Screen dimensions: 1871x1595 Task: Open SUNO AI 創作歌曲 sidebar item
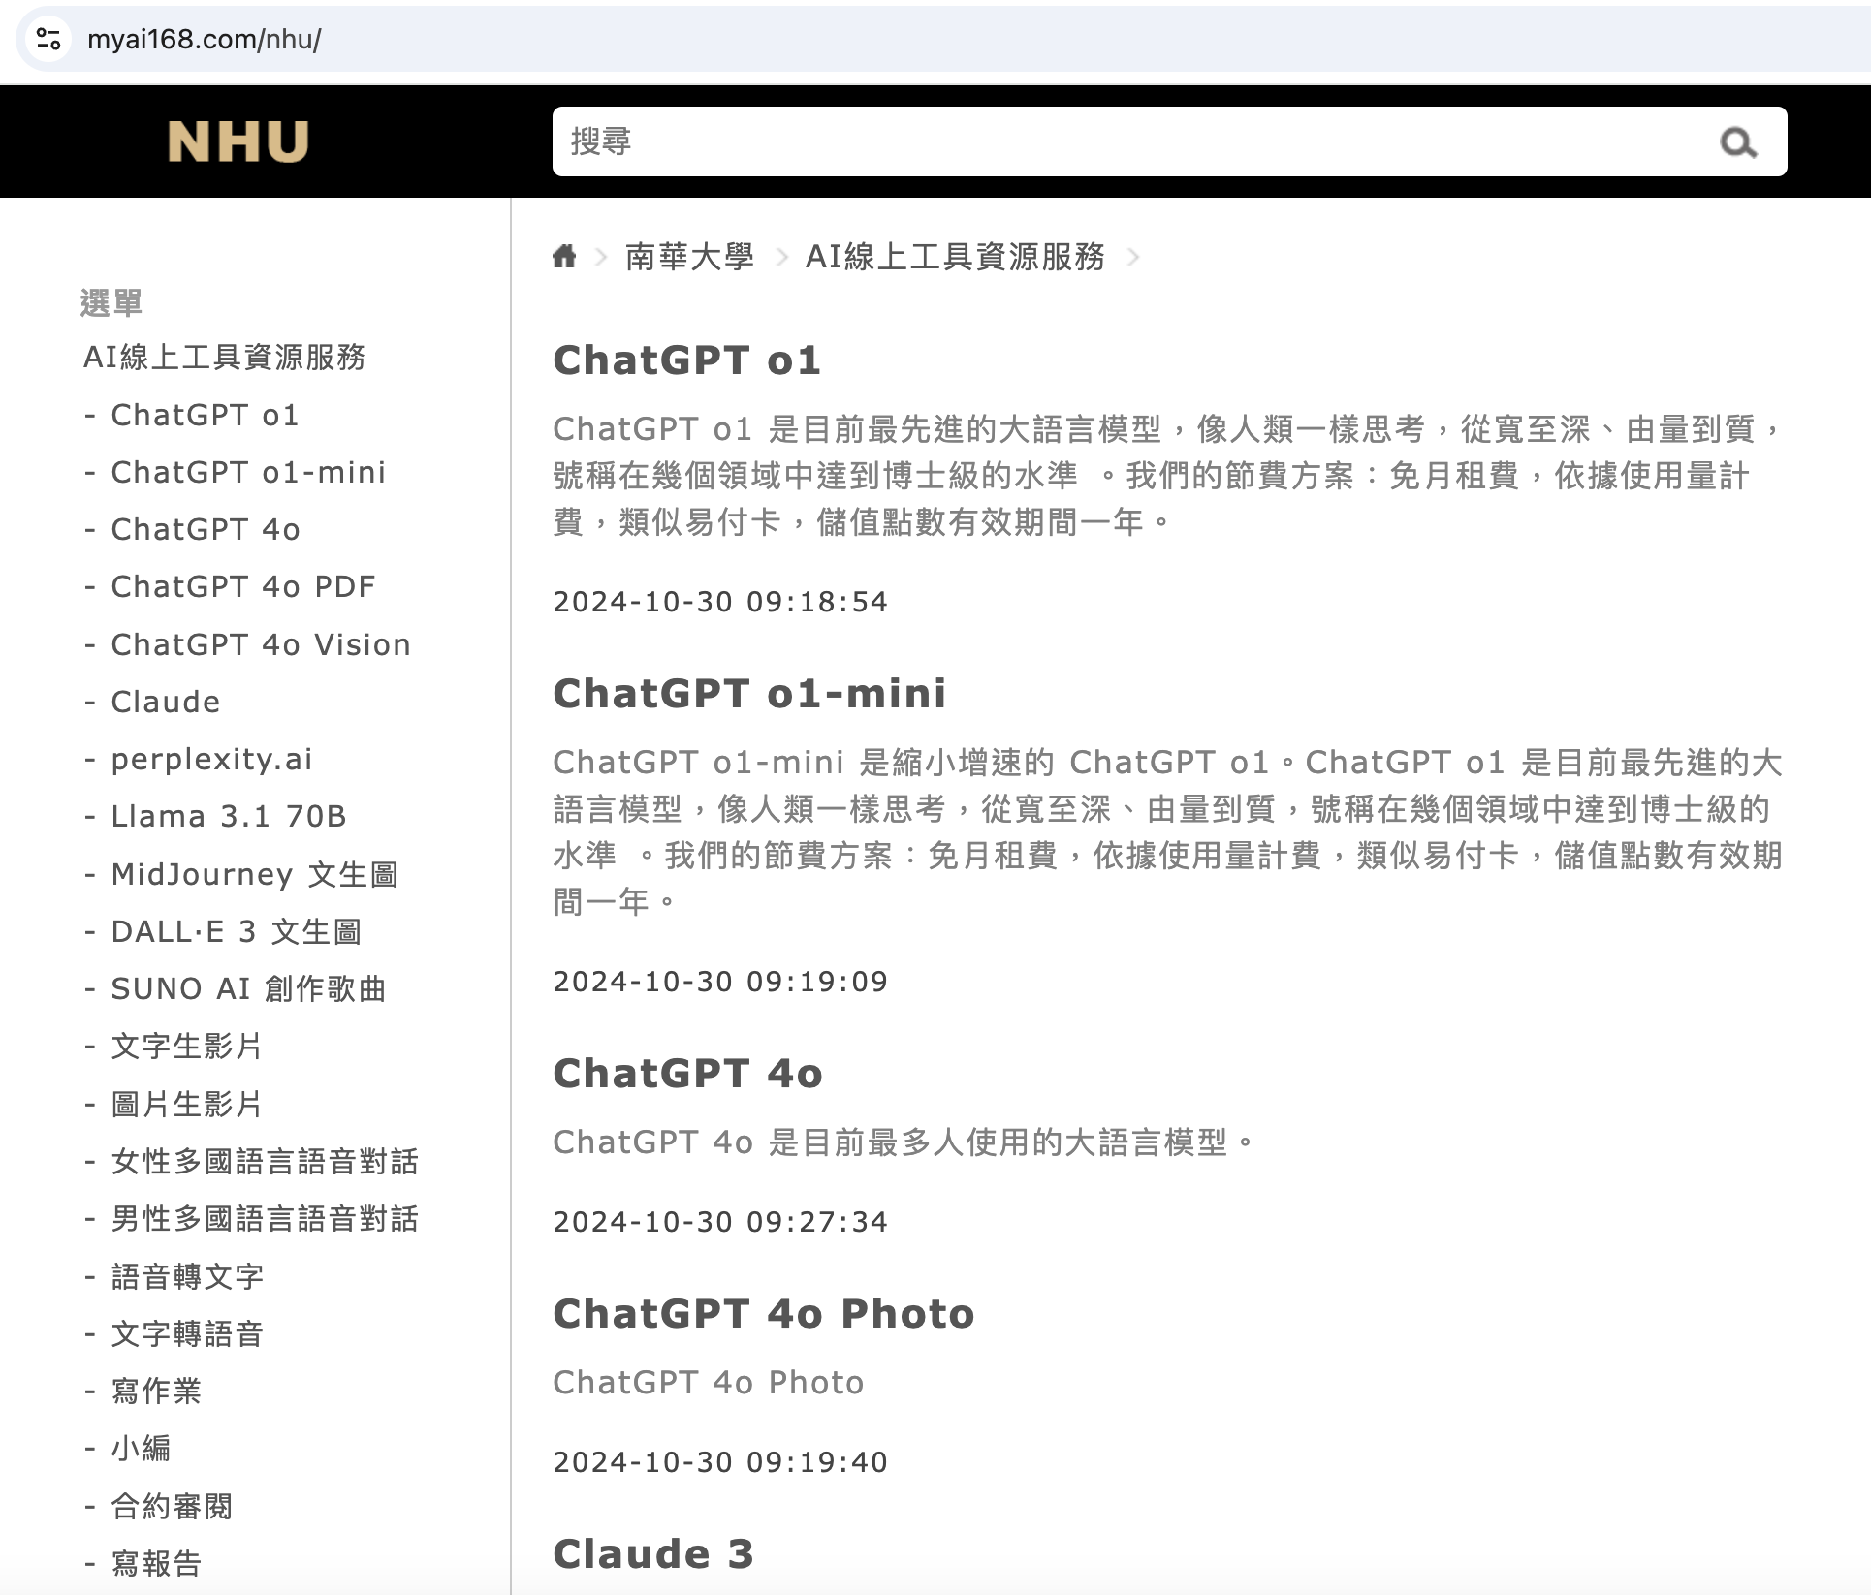point(249,988)
